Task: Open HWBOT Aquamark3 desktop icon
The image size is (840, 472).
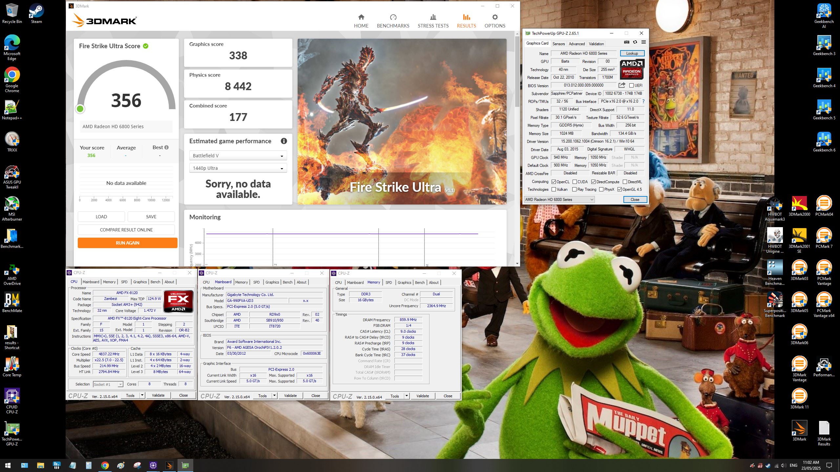Action: pos(775,209)
